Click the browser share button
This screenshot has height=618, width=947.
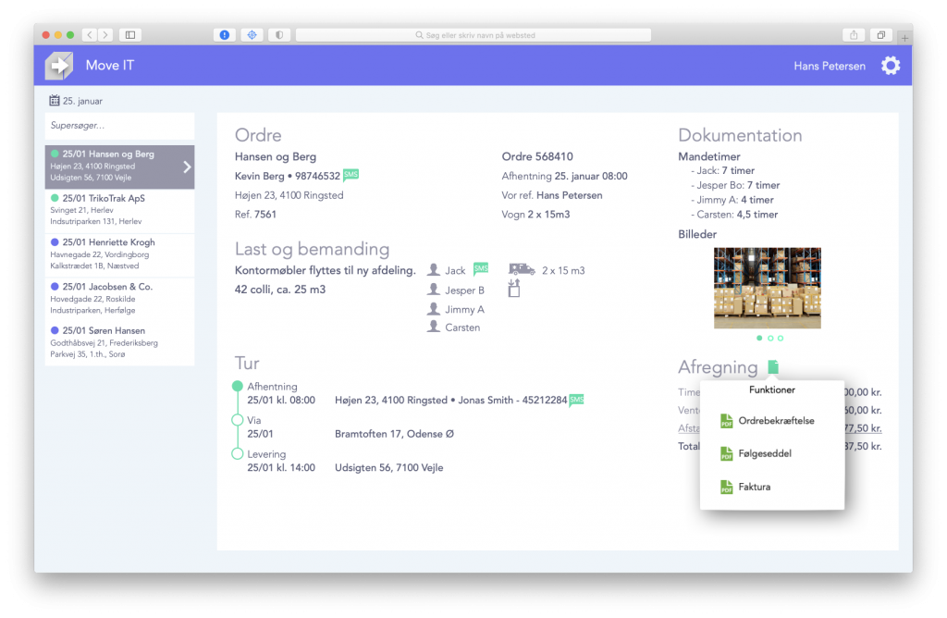(x=854, y=35)
